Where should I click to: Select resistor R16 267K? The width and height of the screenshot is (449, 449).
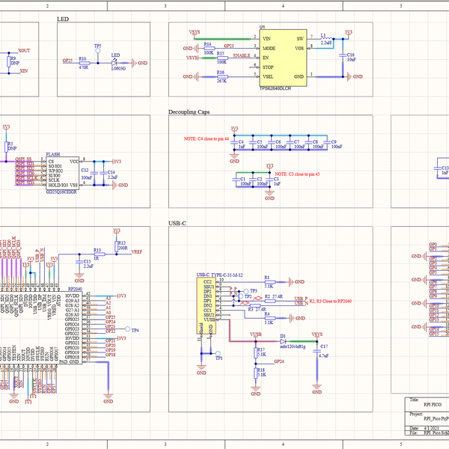tap(222, 77)
